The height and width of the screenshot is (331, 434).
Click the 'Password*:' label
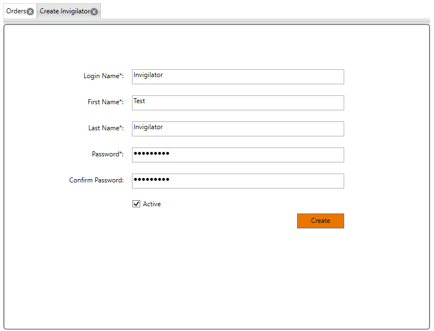108,154
